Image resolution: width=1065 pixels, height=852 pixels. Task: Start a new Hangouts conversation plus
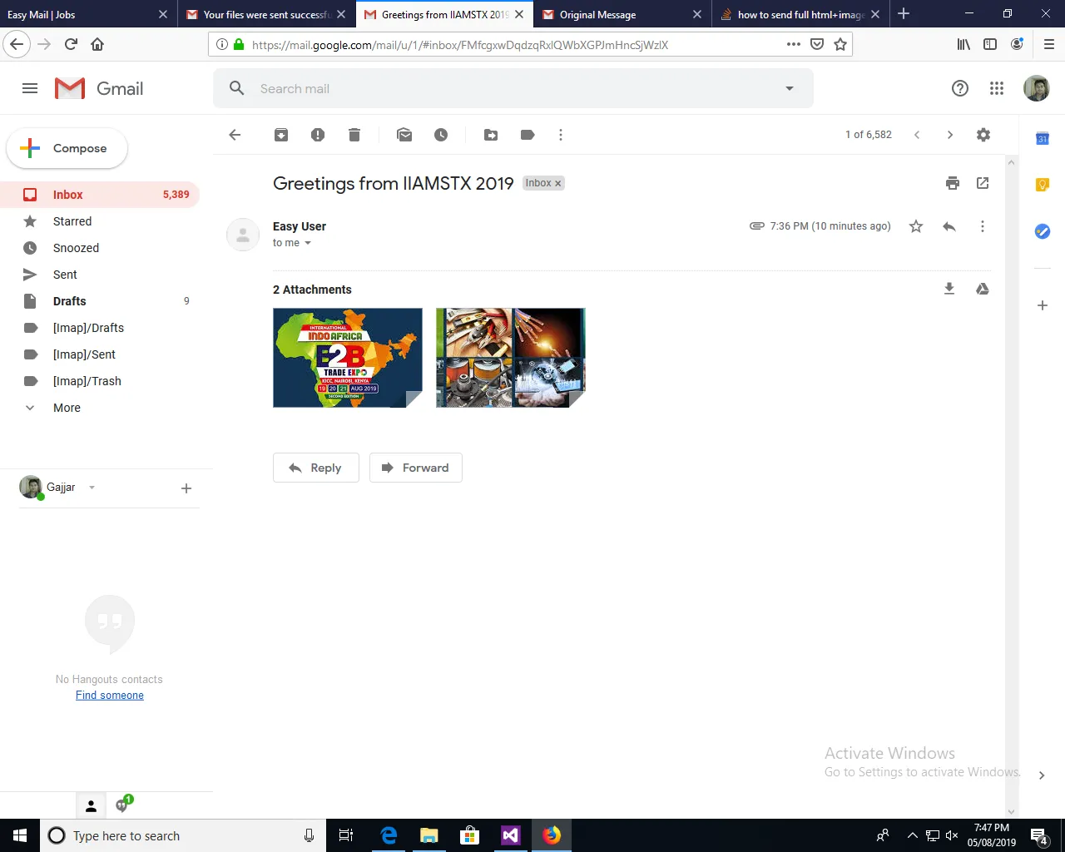point(186,488)
